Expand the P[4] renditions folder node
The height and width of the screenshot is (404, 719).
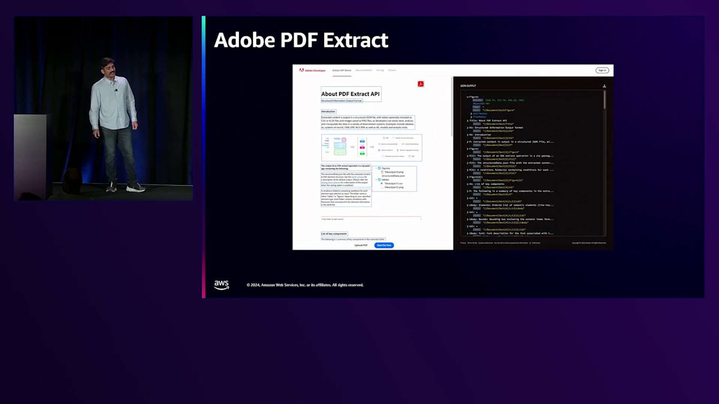pos(467,170)
